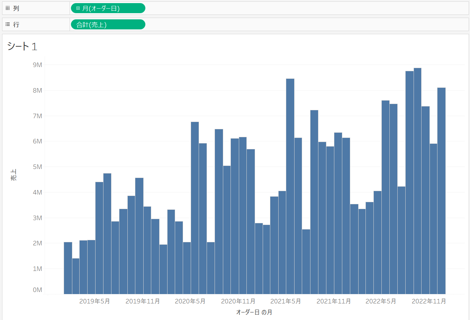Click the 2020年11月 axis label
The height and width of the screenshot is (320, 470).
point(238,301)
